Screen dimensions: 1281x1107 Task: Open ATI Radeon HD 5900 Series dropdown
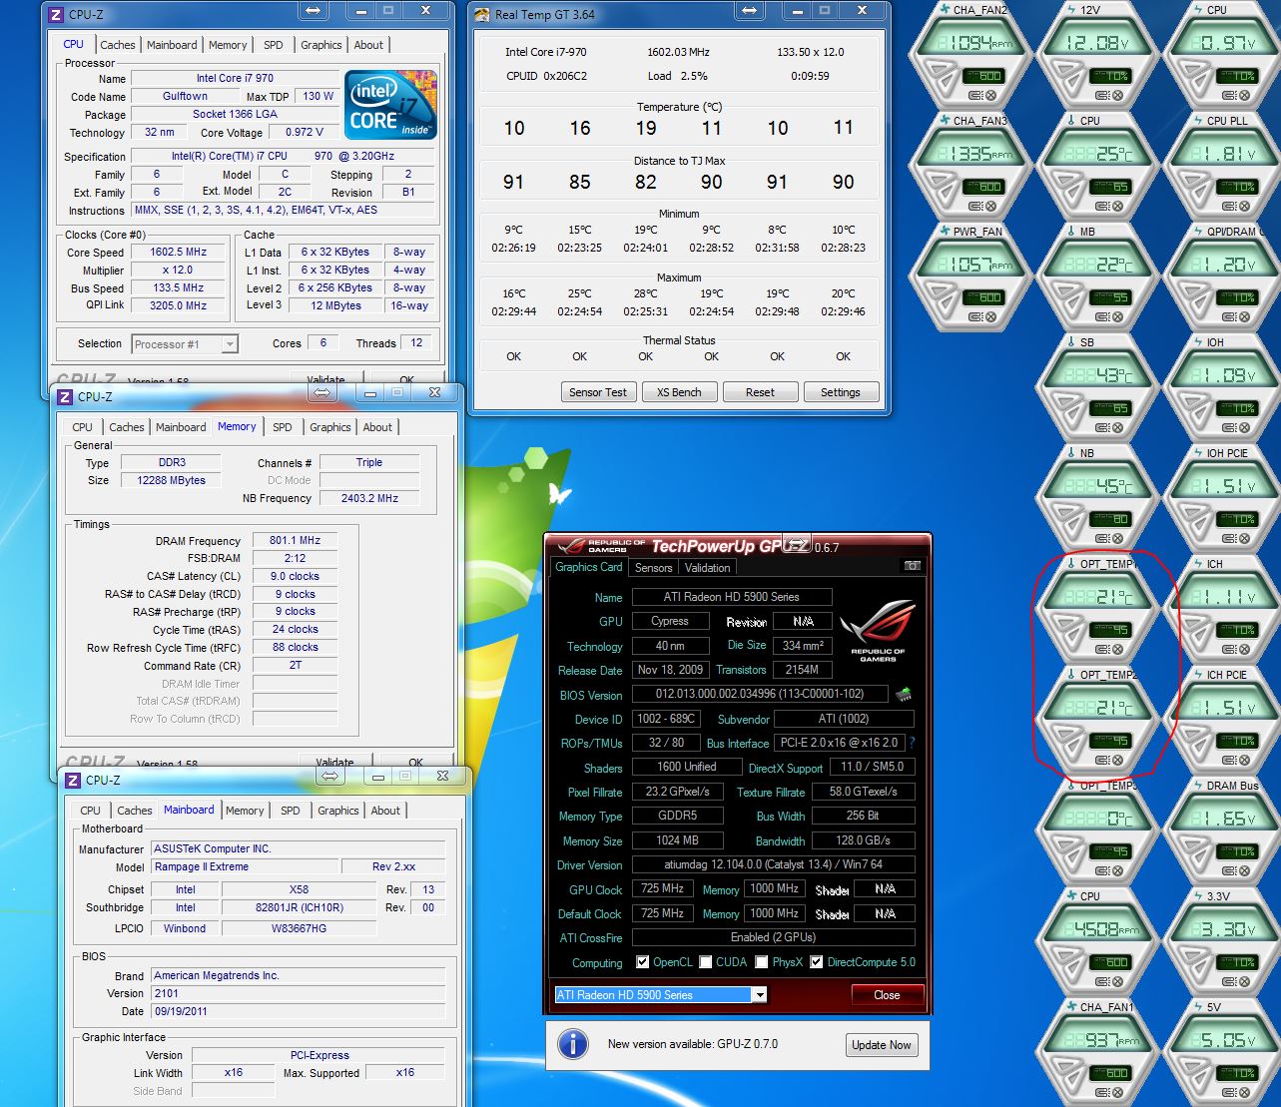coord(760,995)
